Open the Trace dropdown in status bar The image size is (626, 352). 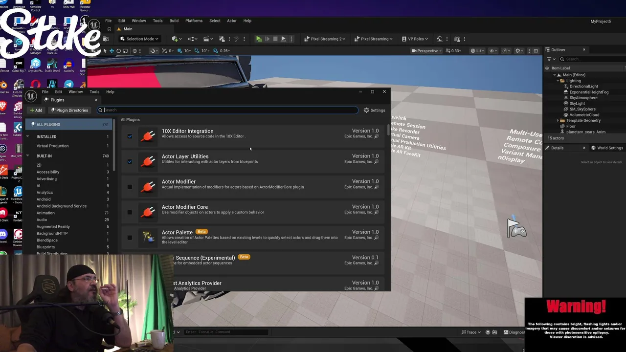tap(471, 332)
